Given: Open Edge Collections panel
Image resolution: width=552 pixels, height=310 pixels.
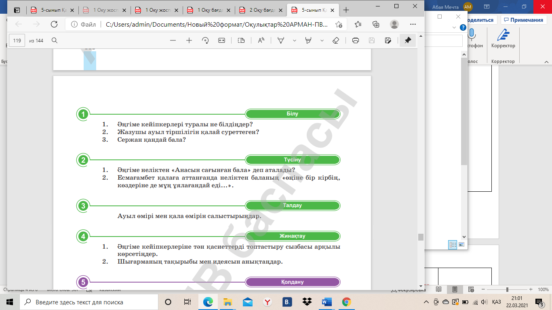Looking at the screenshot, I should pyautogui.click(x=376, y=24).
